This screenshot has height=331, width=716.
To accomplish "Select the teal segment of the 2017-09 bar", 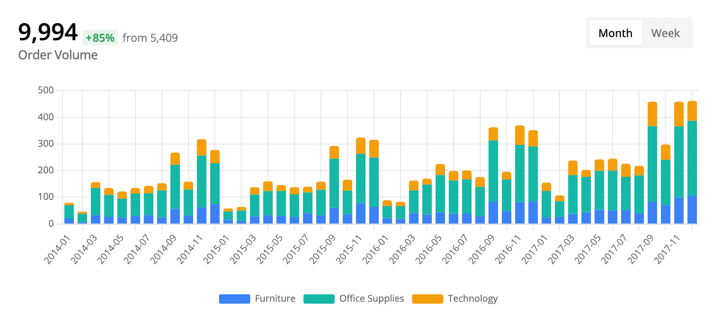I will pyautogui.click(x=652, y=164).
